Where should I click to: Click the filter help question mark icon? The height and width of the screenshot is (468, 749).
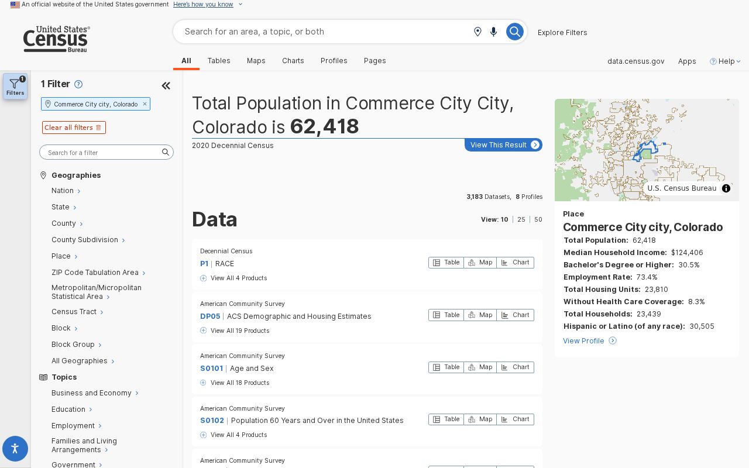click(x=78, y=84)
